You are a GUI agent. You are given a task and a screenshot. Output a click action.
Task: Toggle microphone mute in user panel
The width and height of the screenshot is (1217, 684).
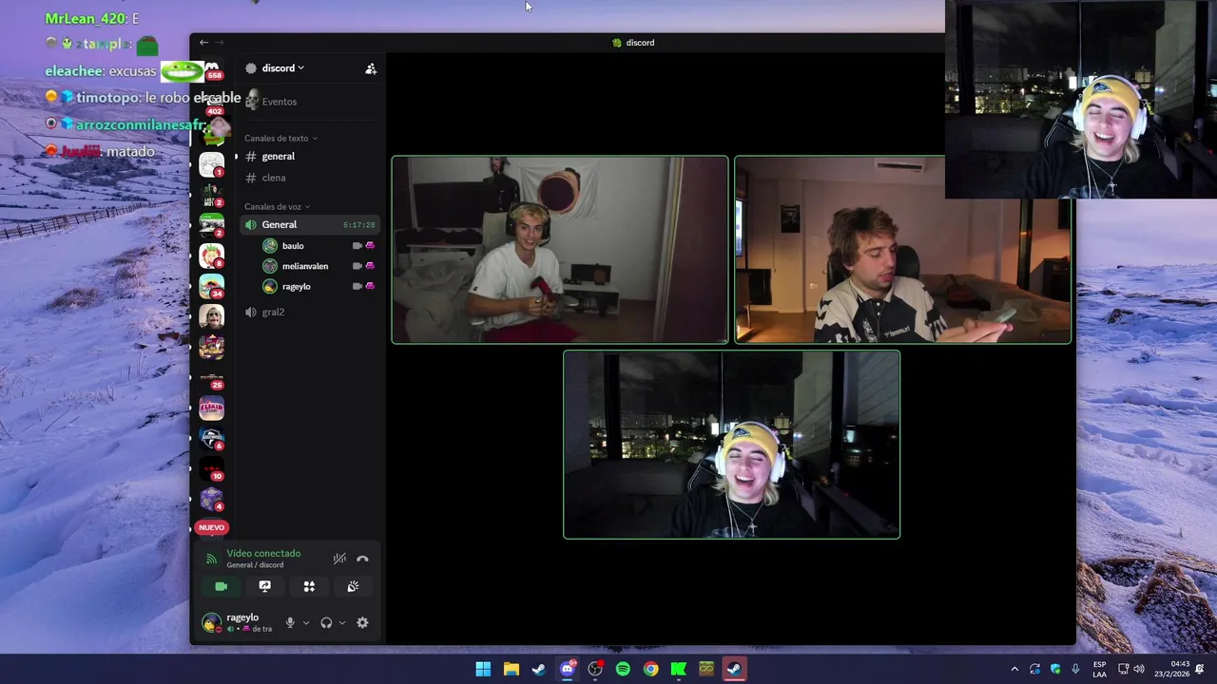click(x=290, y=623)
